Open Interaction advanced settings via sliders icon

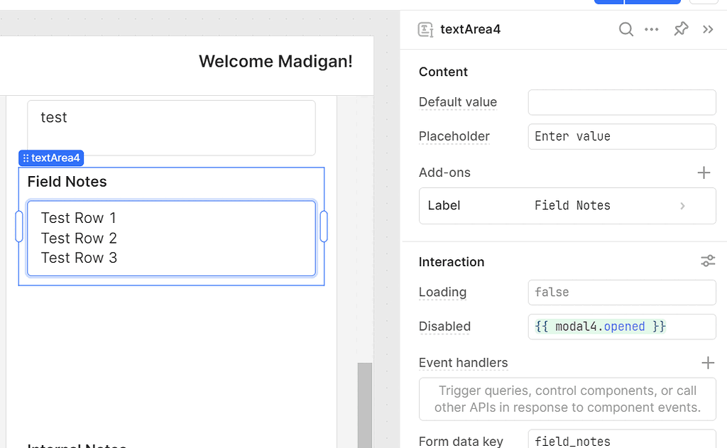click(x=707, y=261)
